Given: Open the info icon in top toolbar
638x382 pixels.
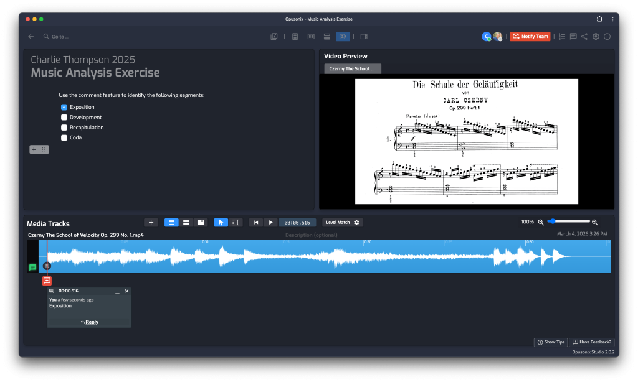Looking at the screenshot, I should pos(607,37).
